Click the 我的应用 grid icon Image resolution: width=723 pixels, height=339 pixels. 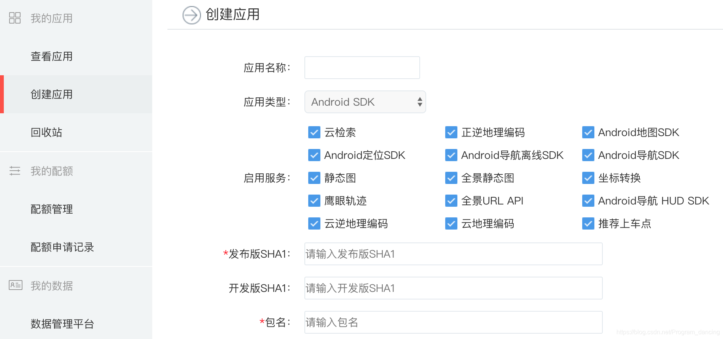coord(15,18)
